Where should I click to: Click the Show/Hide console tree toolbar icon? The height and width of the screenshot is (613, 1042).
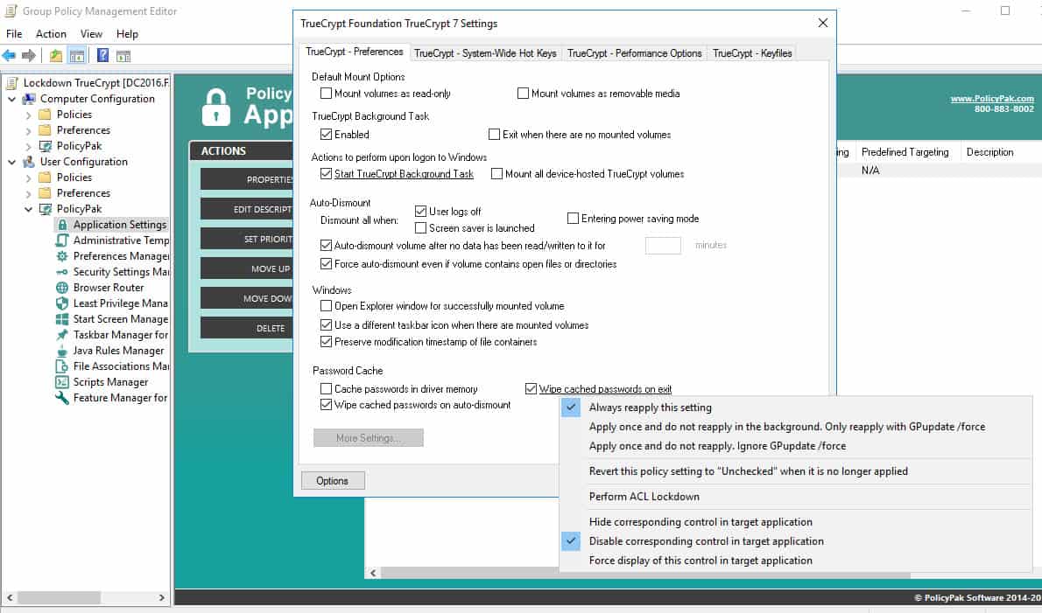77,56
